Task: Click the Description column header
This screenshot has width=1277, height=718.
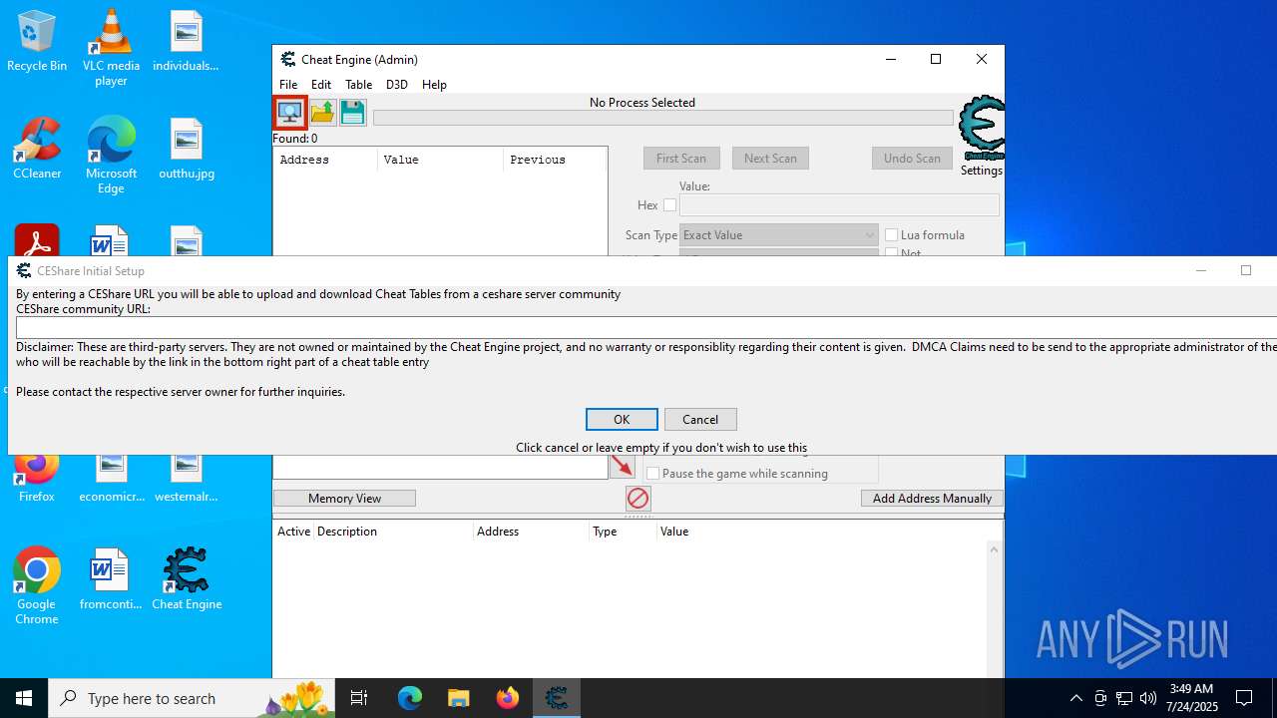Action: pyautogui.click(x=393, y=532)
